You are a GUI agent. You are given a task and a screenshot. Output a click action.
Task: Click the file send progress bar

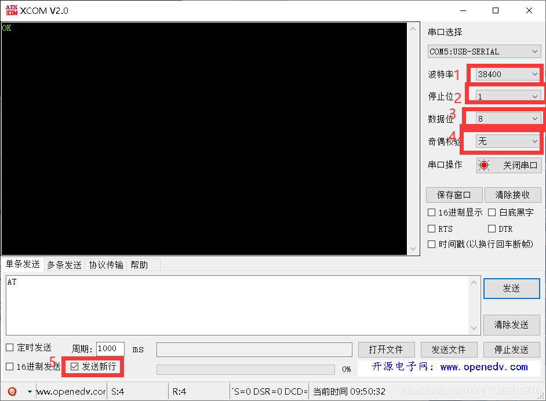[246, 369]
